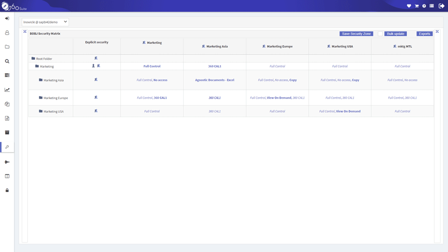This screenshot has height=252, width=448.
Task: Click the Marketing Europe column header
Action: [x=277, y=46]
